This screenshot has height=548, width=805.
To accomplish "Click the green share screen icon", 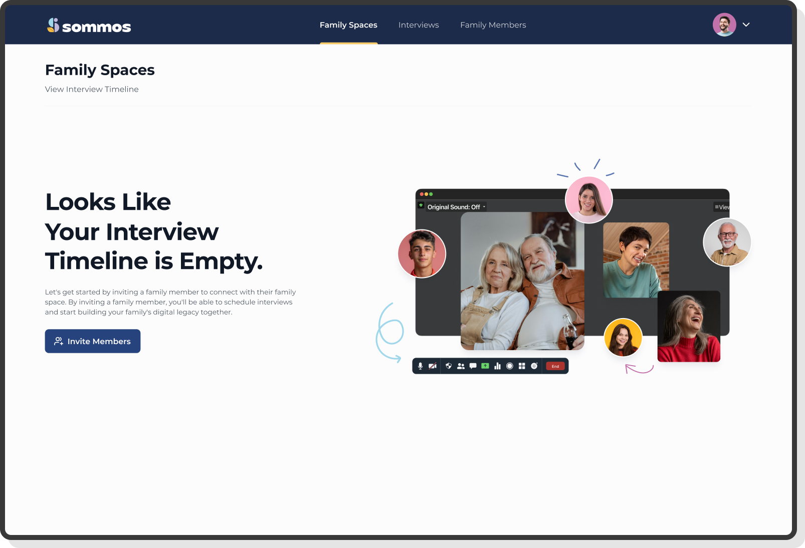I will (x=485, y=366).
